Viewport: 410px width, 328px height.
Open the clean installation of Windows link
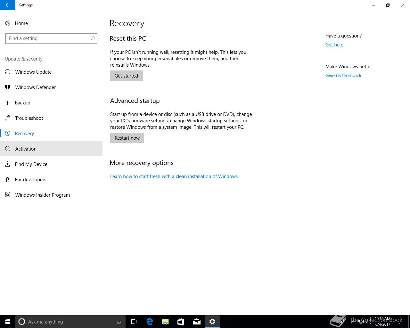(174, 176)
